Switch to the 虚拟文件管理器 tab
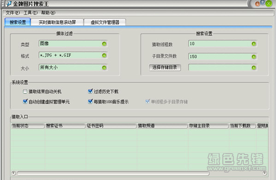This screenshot has width=276, height=180. click(105, 22)
